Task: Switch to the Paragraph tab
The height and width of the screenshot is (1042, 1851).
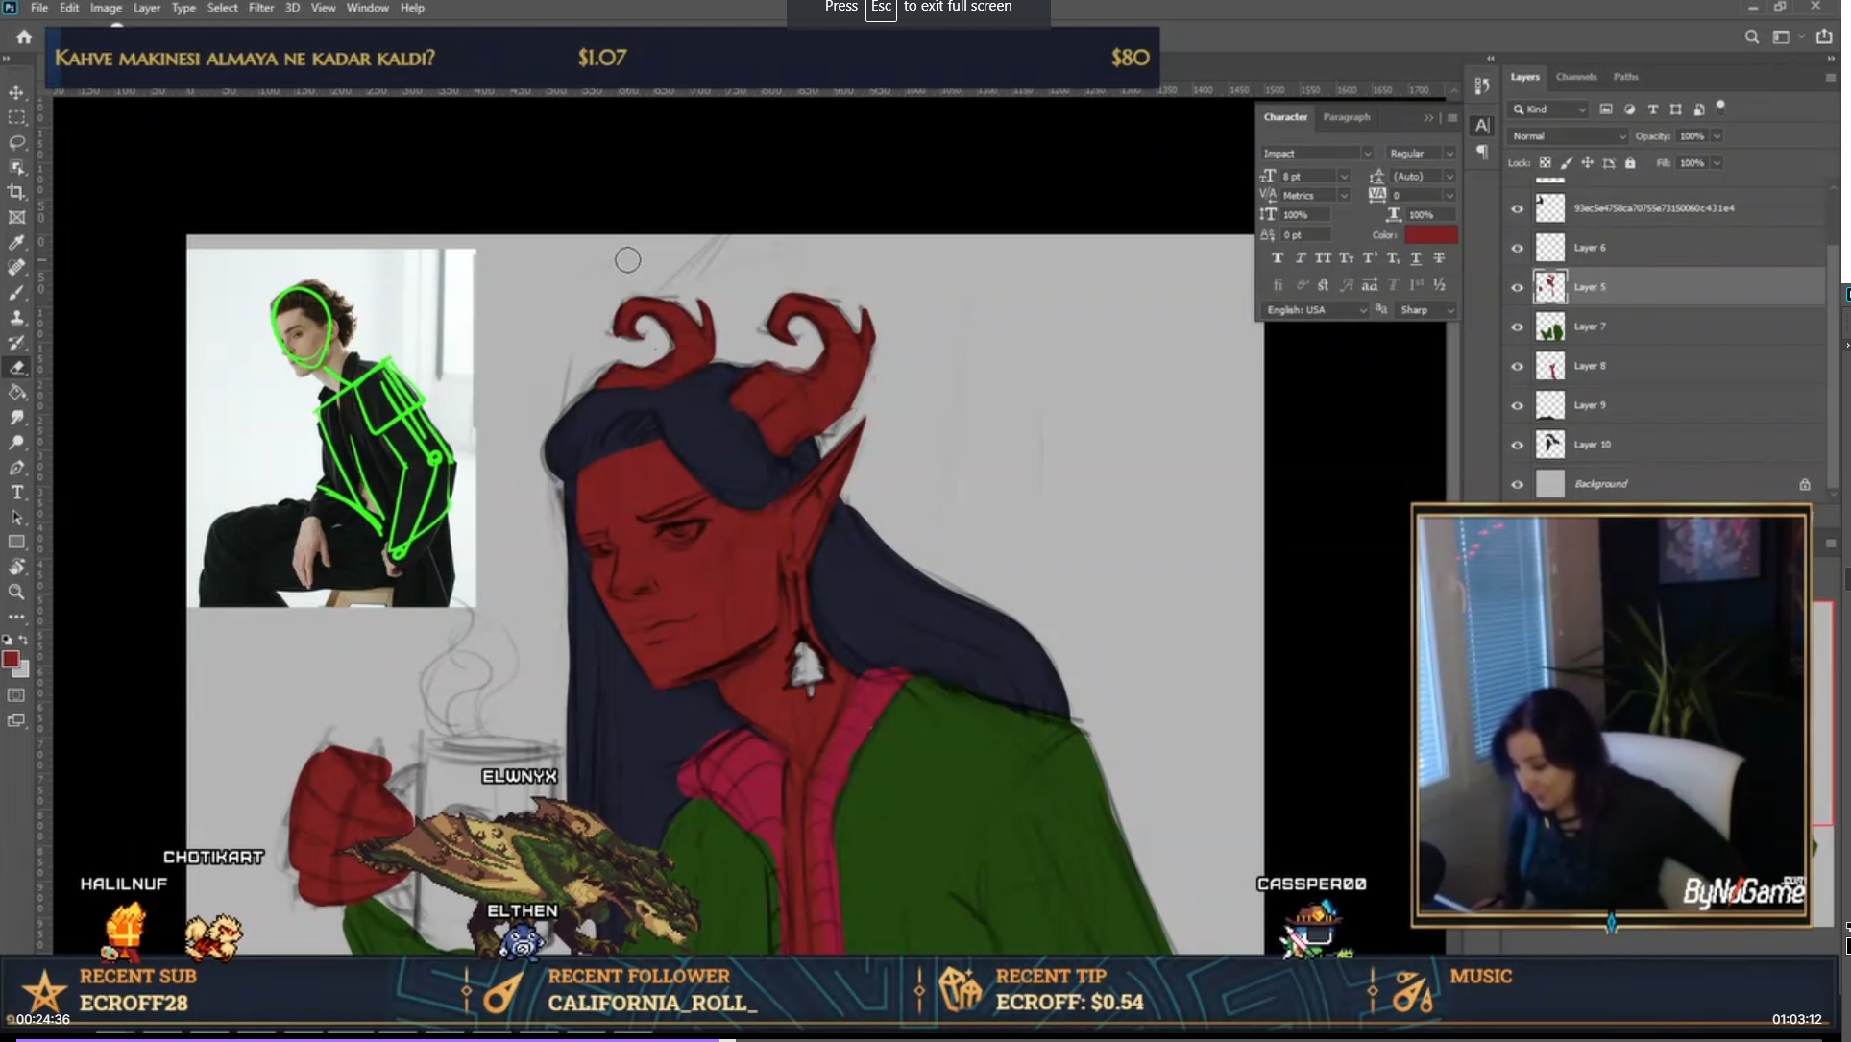Action: (x=1346, y=117)
